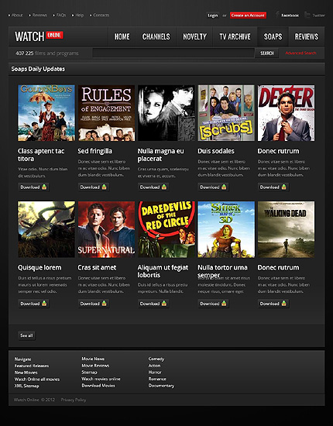The width and height of the screenshot is (333, 426).
Task: Open the Rules of Engagement poster
Action: pyautogui.click(x=106, y=113)
